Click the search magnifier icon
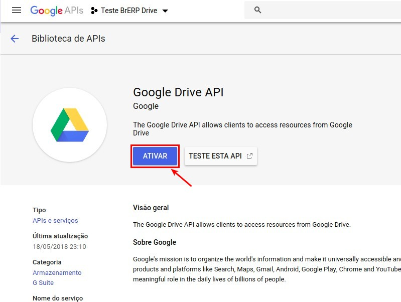Image resolution: width=401 pixels, height=302 pixels. coord(258,10)
